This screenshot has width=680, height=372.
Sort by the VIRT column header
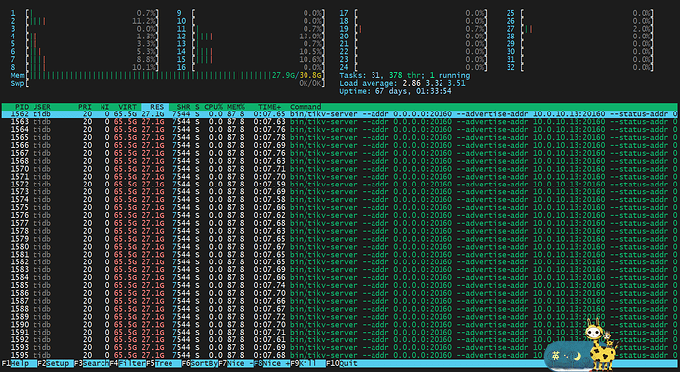click(x=127, y=107)
